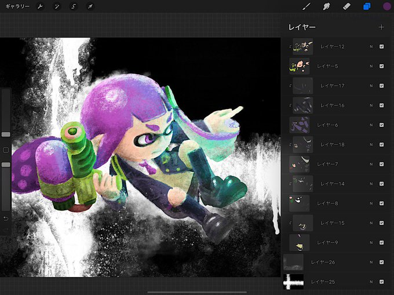Image resolution: width=394 pixels, height=295 pixels.
Task: Activate the Transform arrow tool
Action: click(x=90, y=6)
